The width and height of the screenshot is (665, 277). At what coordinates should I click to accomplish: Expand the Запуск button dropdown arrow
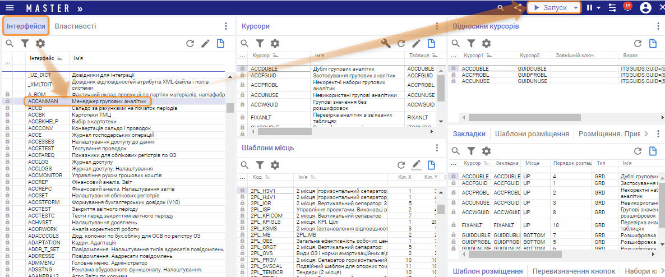[x=575, y=8]
